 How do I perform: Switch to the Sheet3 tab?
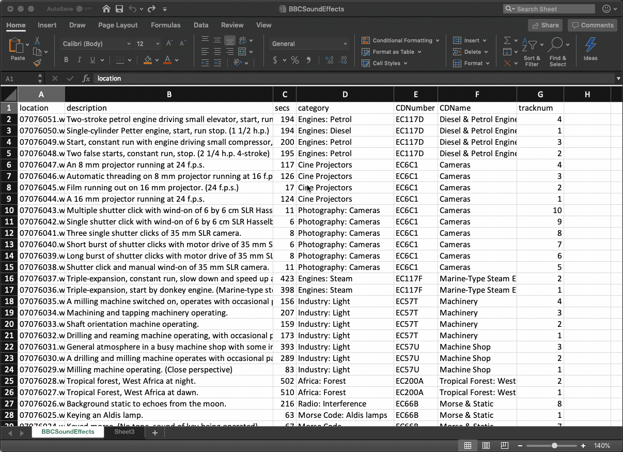tap(124, 432)
